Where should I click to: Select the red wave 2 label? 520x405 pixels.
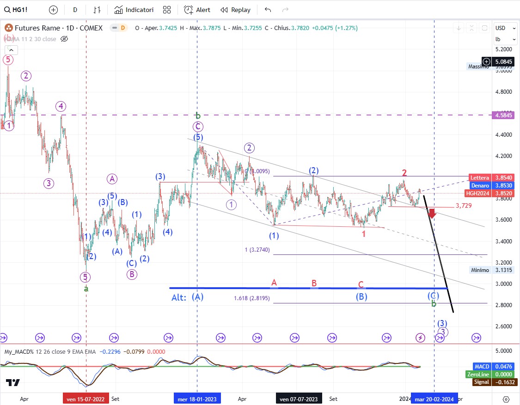404,173
